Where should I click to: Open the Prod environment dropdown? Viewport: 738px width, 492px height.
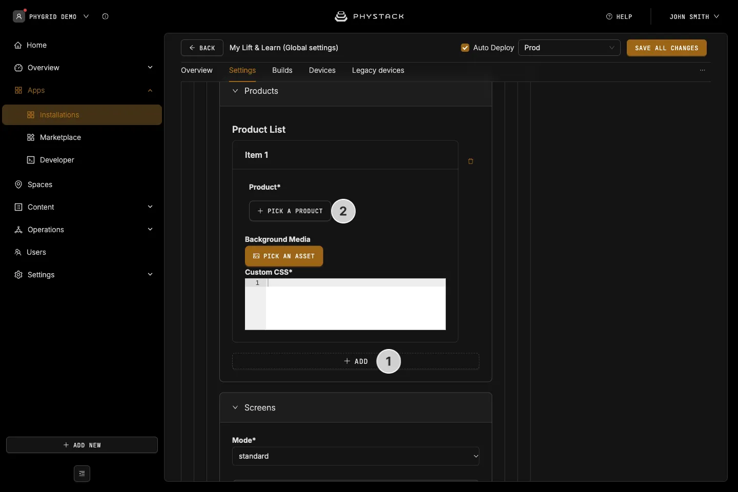[569, 48]
